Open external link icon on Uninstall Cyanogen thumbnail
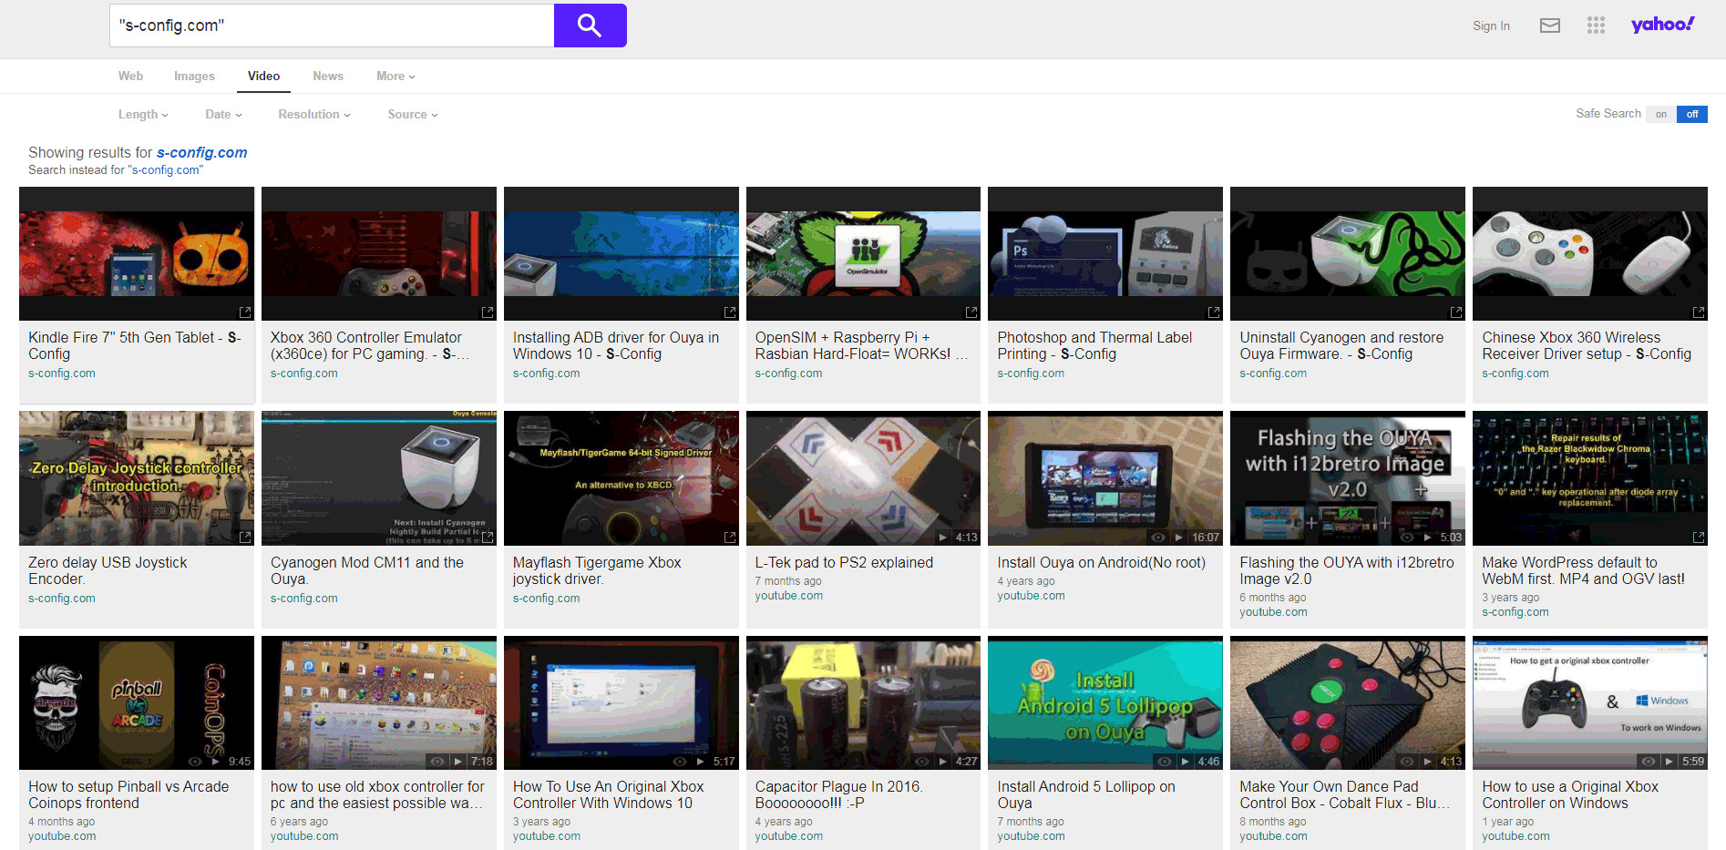The height and width of the screenshot is (850, 1726). point(1456,312)
